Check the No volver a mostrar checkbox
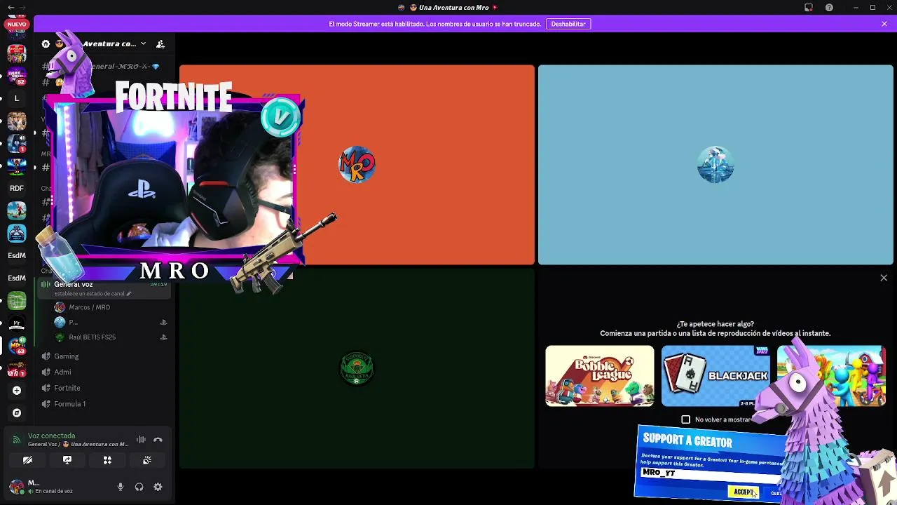 tap(685, 419)
